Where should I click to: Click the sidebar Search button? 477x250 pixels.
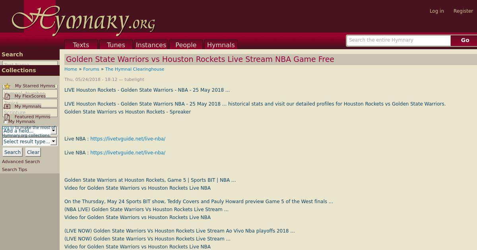tap(12, 152)
